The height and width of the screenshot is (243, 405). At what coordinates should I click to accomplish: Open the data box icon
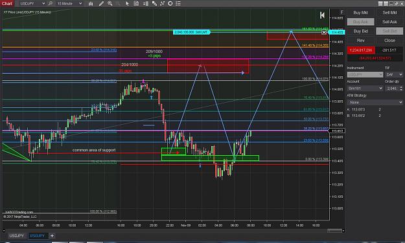point(136,3)
